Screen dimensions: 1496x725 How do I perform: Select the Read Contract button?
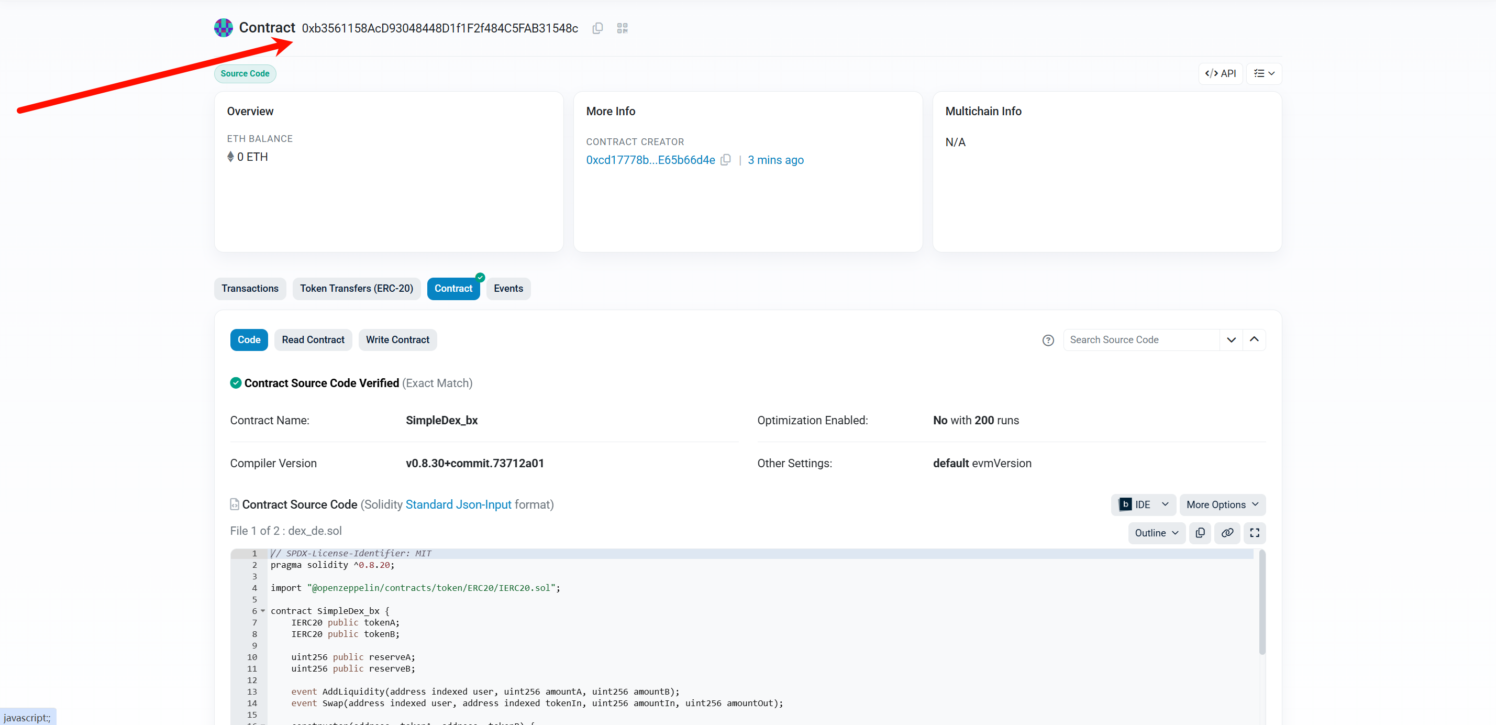[x=313, y=340]
